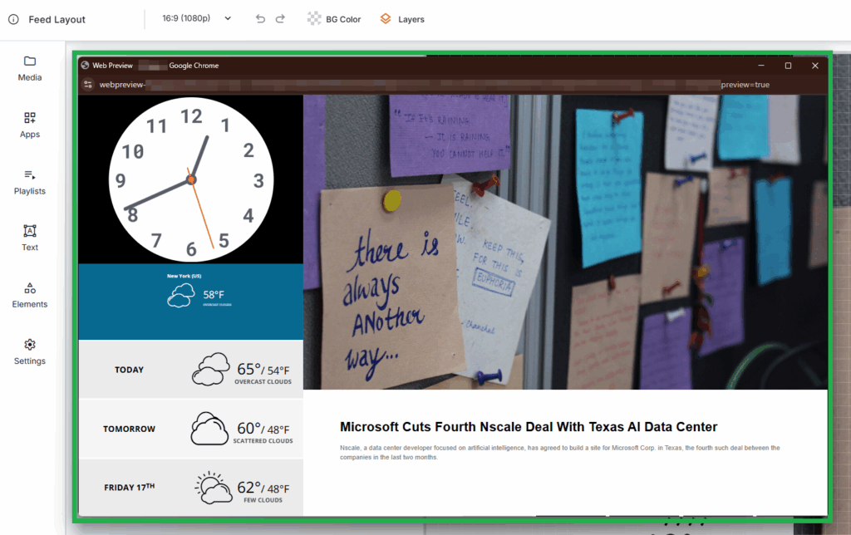
Task: Undo the last action
Action: pyautogui.click(x=261, y=19)
